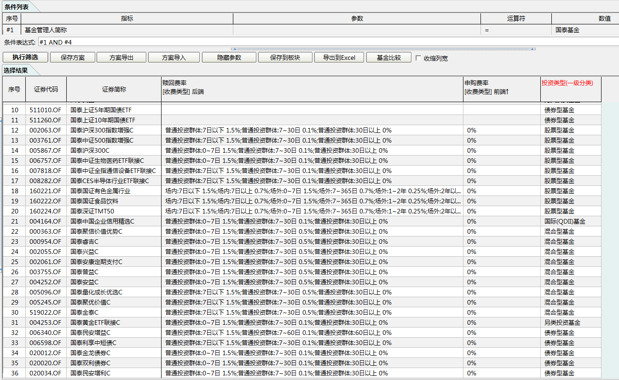Sort by 投资类型(一级分类) column header
The image size is (619, 380).
point(571,89)
